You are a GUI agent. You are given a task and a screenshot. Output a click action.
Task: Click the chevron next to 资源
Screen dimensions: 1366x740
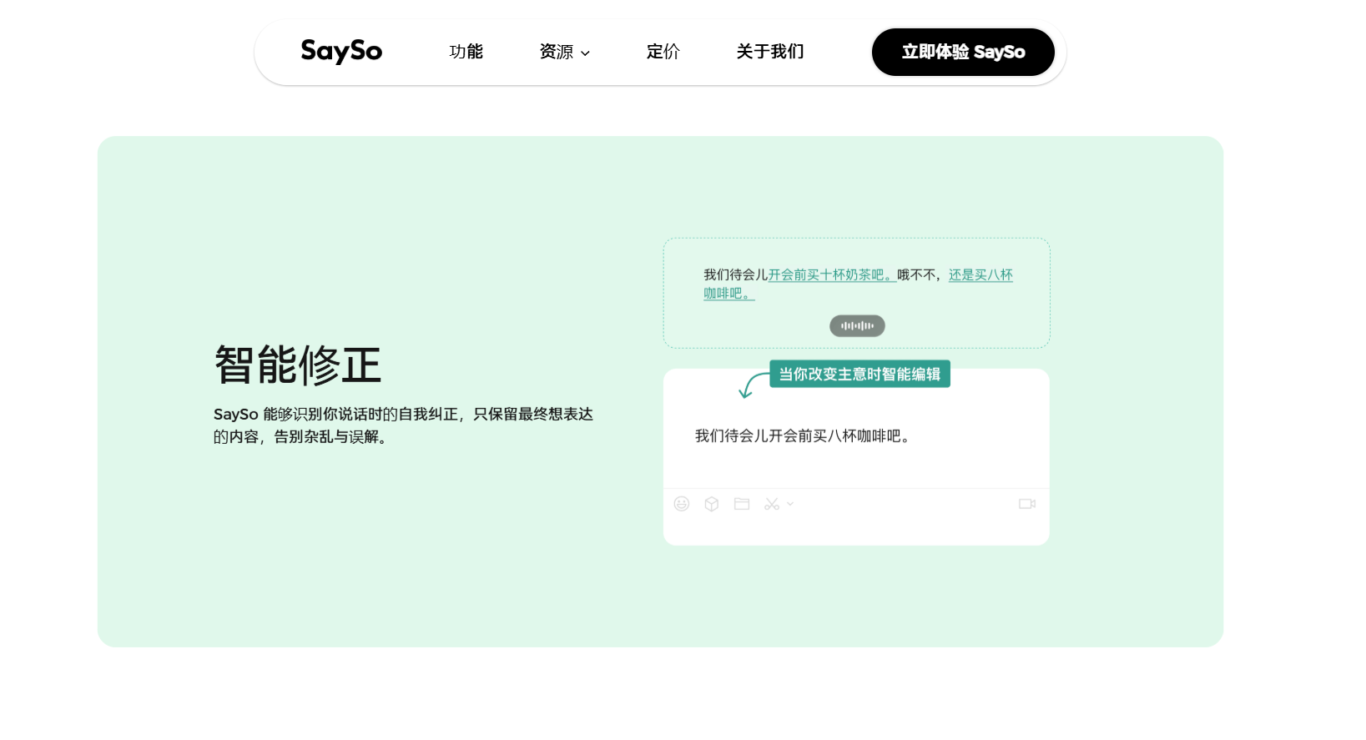pos(586,53)
